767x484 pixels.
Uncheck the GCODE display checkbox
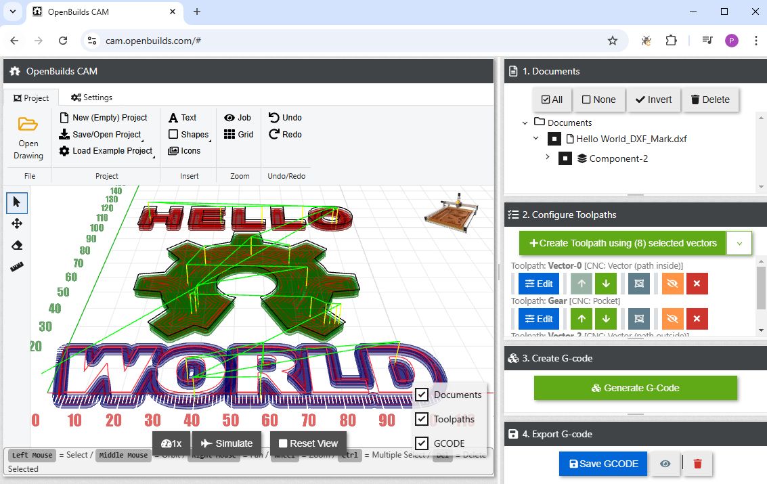click(x=421, y=443)
